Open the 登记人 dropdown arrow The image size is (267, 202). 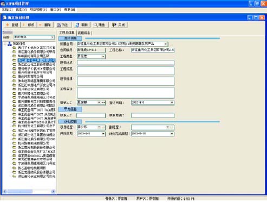99,102
